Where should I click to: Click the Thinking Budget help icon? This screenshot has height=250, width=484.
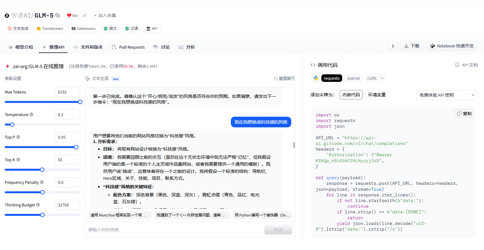(38, 205)
